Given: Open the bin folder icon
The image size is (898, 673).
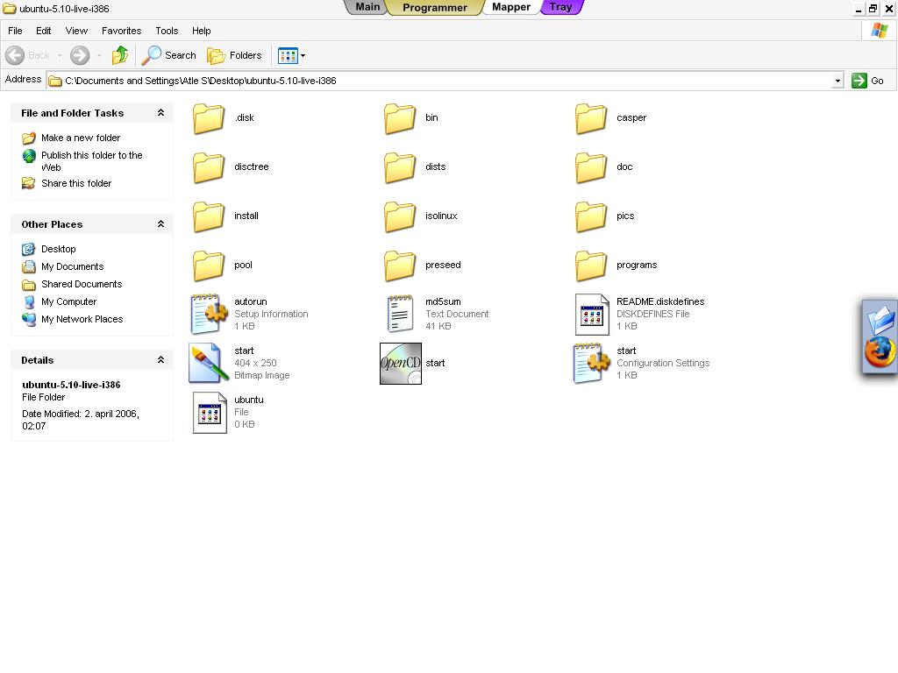Looking at the screenshot, I should pyautogui.click(x=400, y=118).
